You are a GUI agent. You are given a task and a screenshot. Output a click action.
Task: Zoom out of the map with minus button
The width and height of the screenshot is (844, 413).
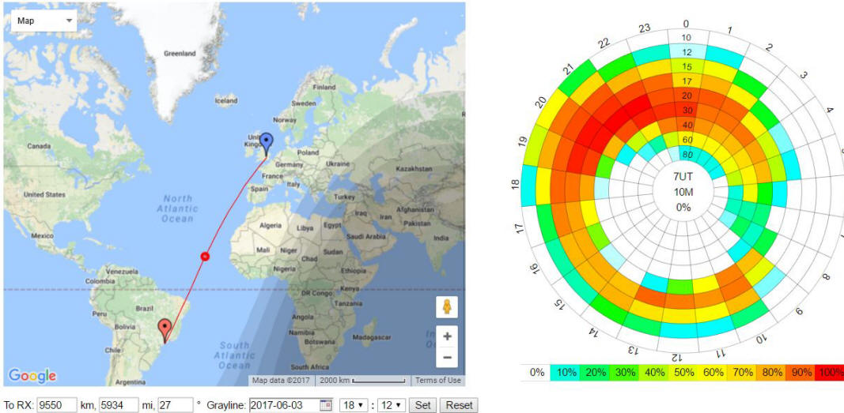(447, 358)
